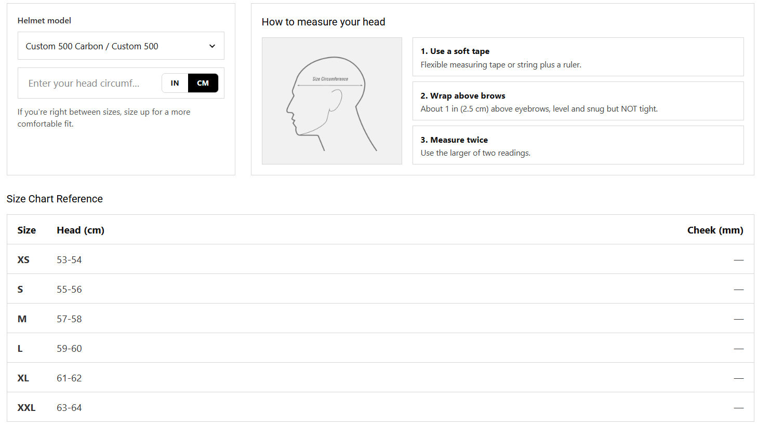The width and height of the screenshot is (757, 426).
Task: Click the 'Head (cm)' column header
Action: tap(81, 230)
